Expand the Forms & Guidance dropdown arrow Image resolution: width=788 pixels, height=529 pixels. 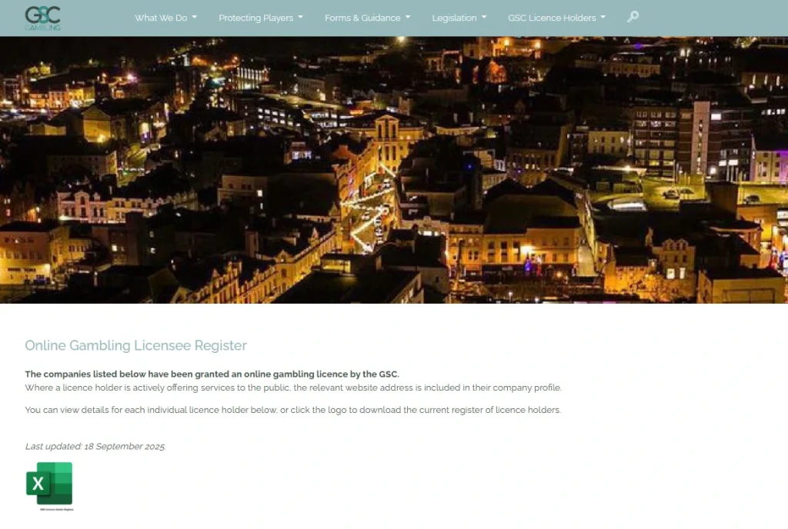pyautogui.click(x=408, y=17)
